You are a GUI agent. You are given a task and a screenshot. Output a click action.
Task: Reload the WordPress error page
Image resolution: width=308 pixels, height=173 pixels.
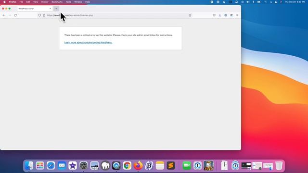pos(15,15)
